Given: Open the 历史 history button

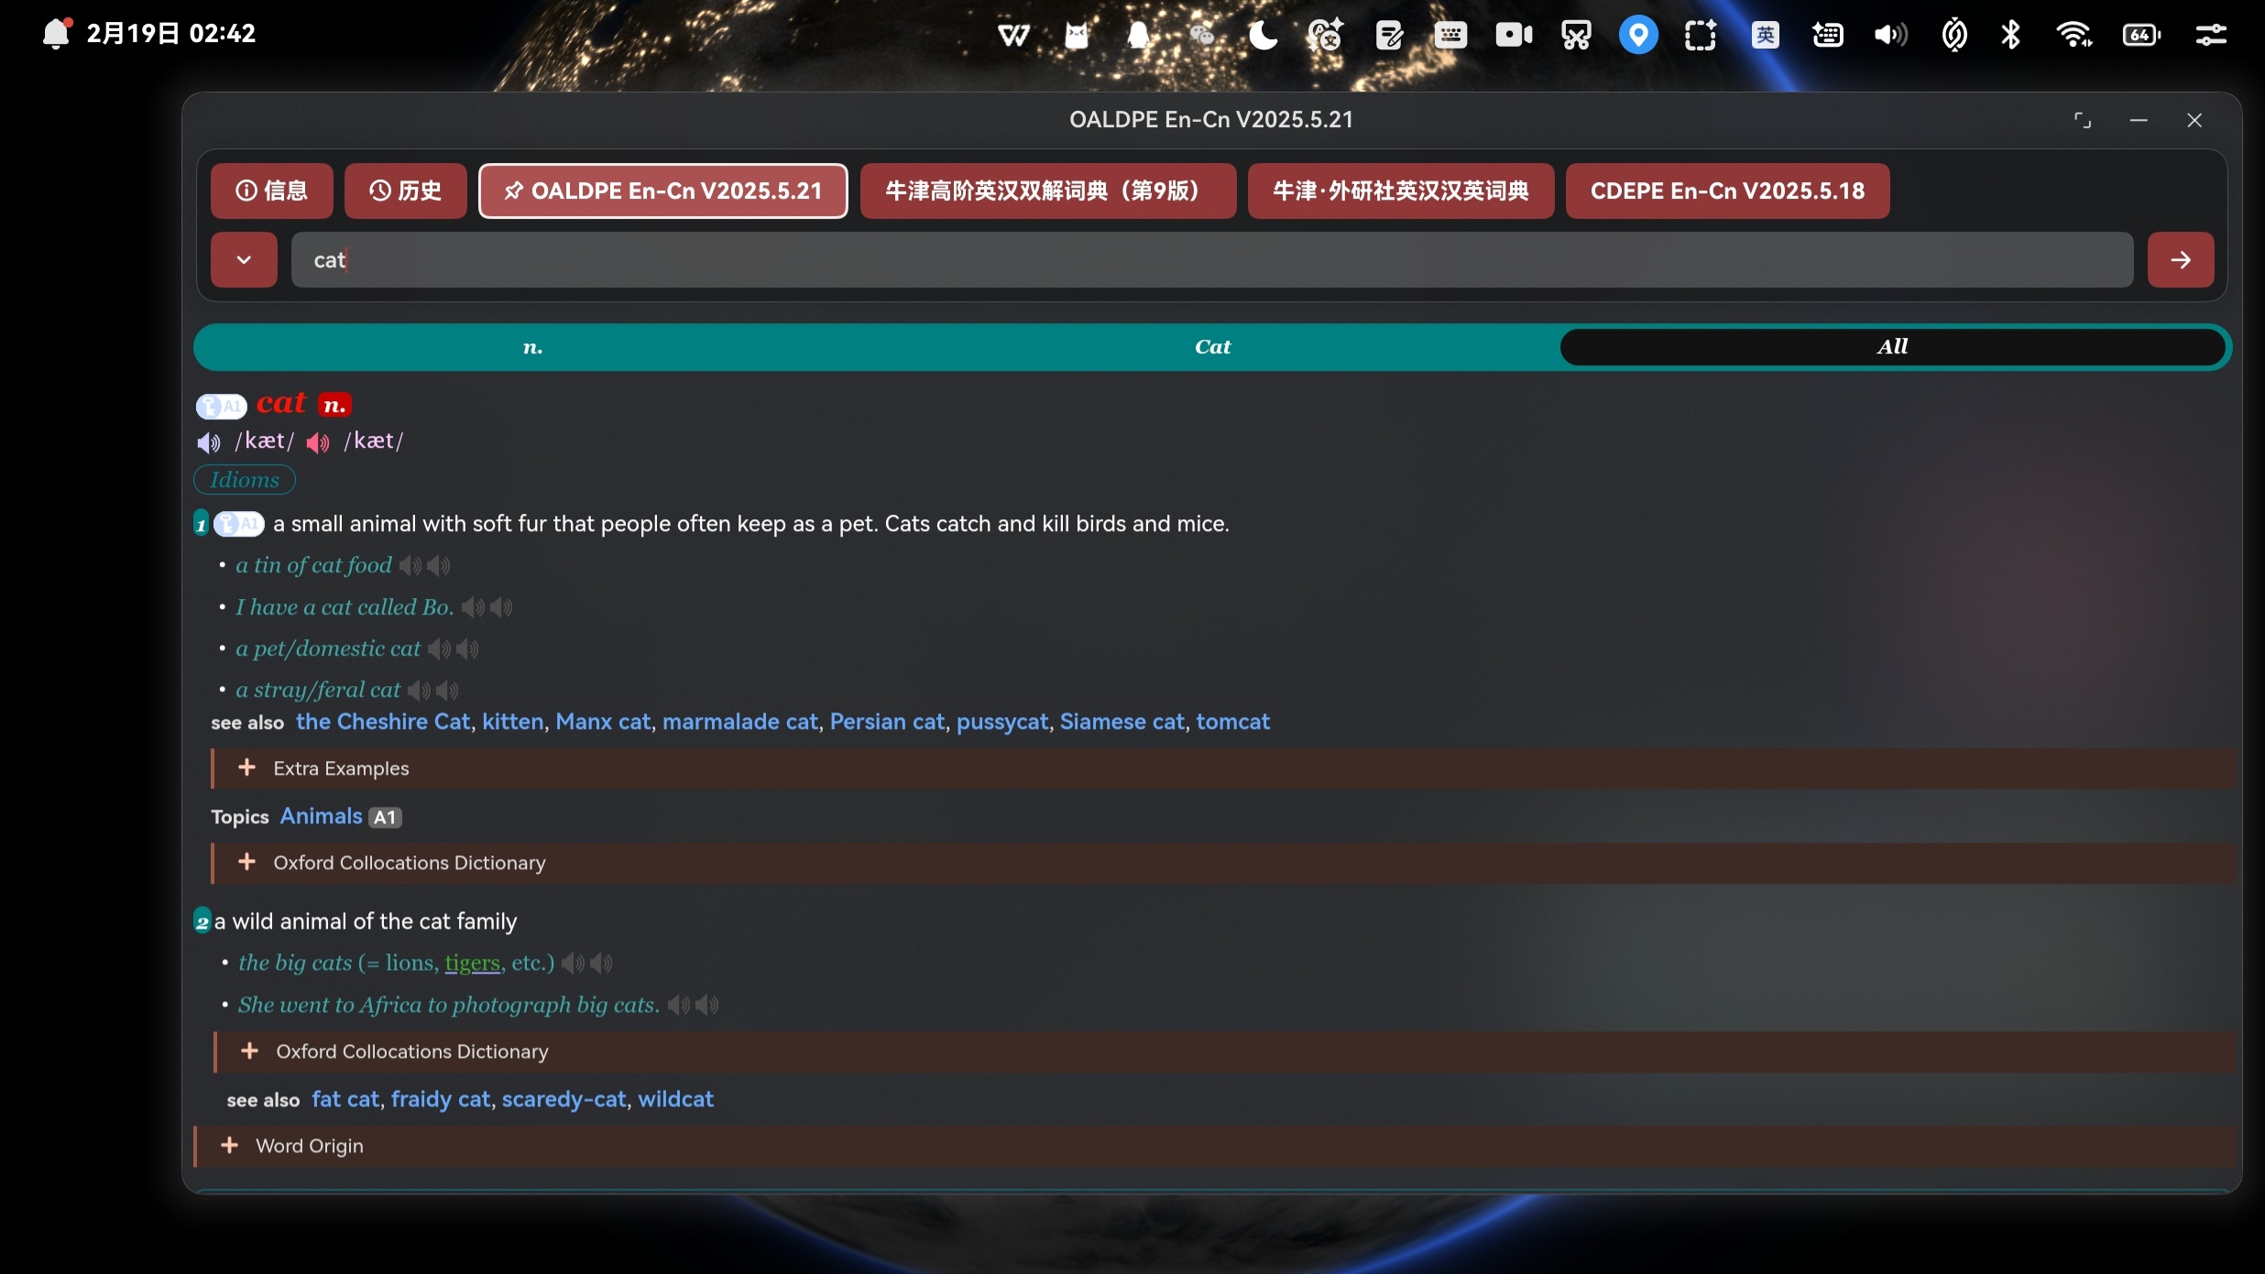Looking at the screenshot, I should coord(405,191).
